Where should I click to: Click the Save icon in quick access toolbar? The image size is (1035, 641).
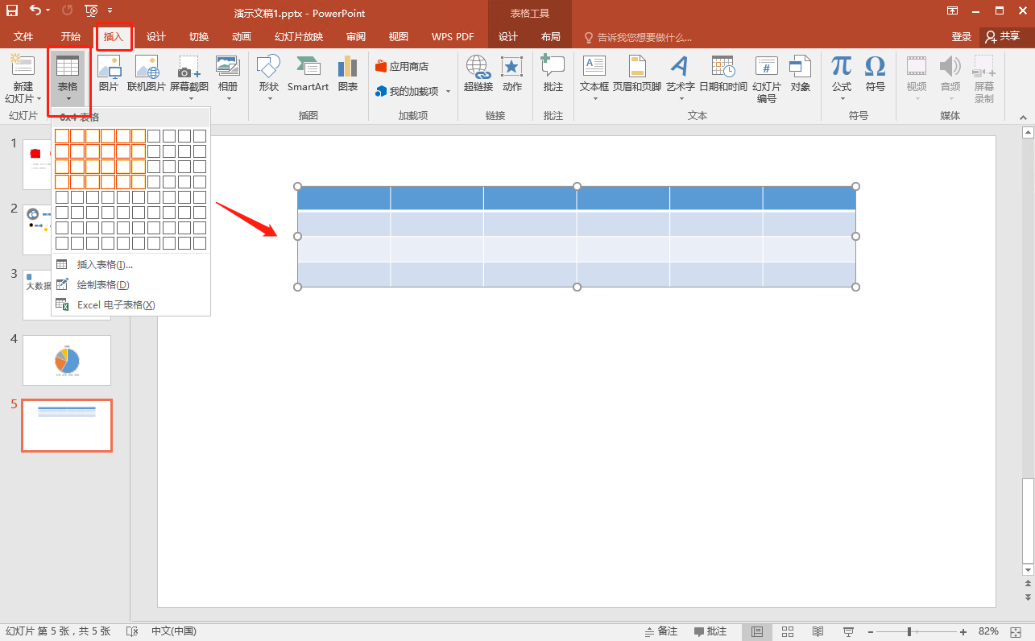point(12,11)
